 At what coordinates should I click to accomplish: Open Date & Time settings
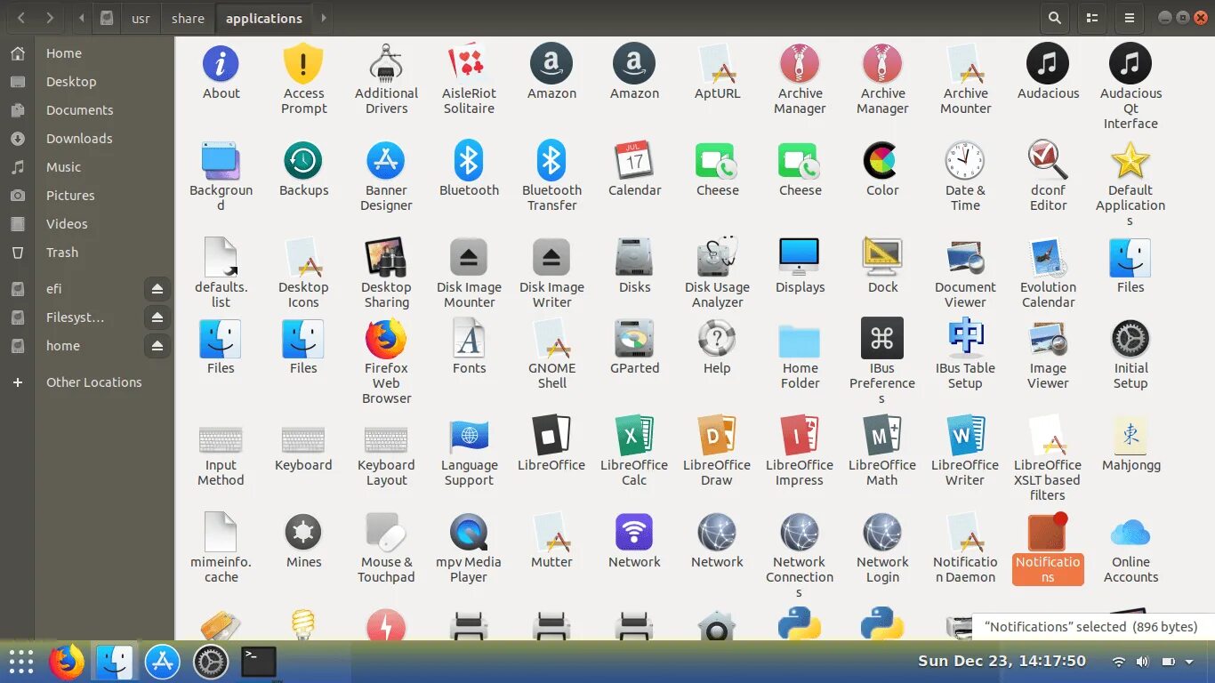coord(965,161)
